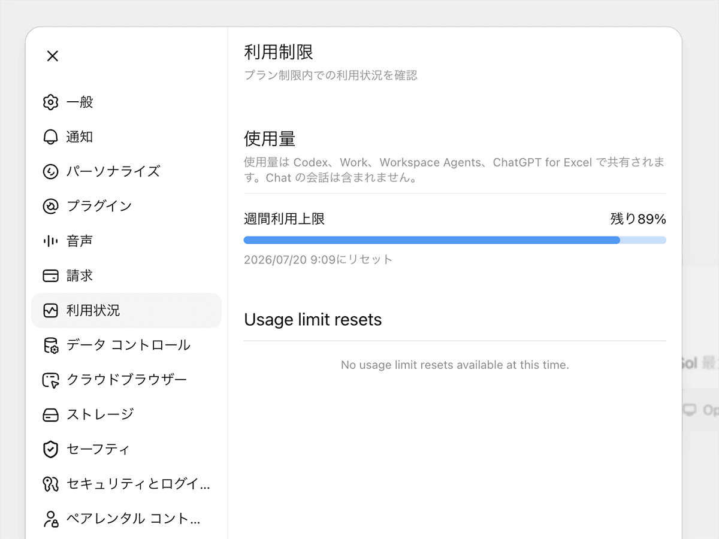Viewport: 719px width, 539px height.
Task: Click the 2026/07/20 9:09にリセット text
Action: coord(318,260)
